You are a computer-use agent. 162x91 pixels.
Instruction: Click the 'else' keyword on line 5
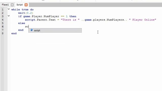tap(22, 23)
